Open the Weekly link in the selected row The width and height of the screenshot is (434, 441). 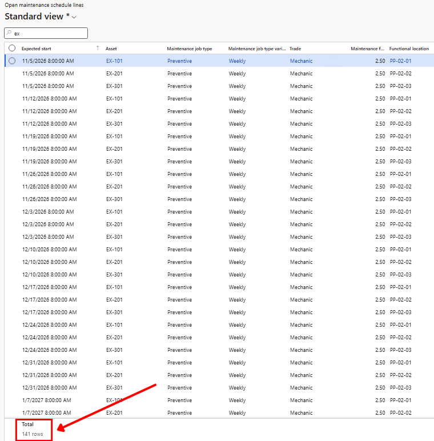pyautogui.click(x=237, y=61)
